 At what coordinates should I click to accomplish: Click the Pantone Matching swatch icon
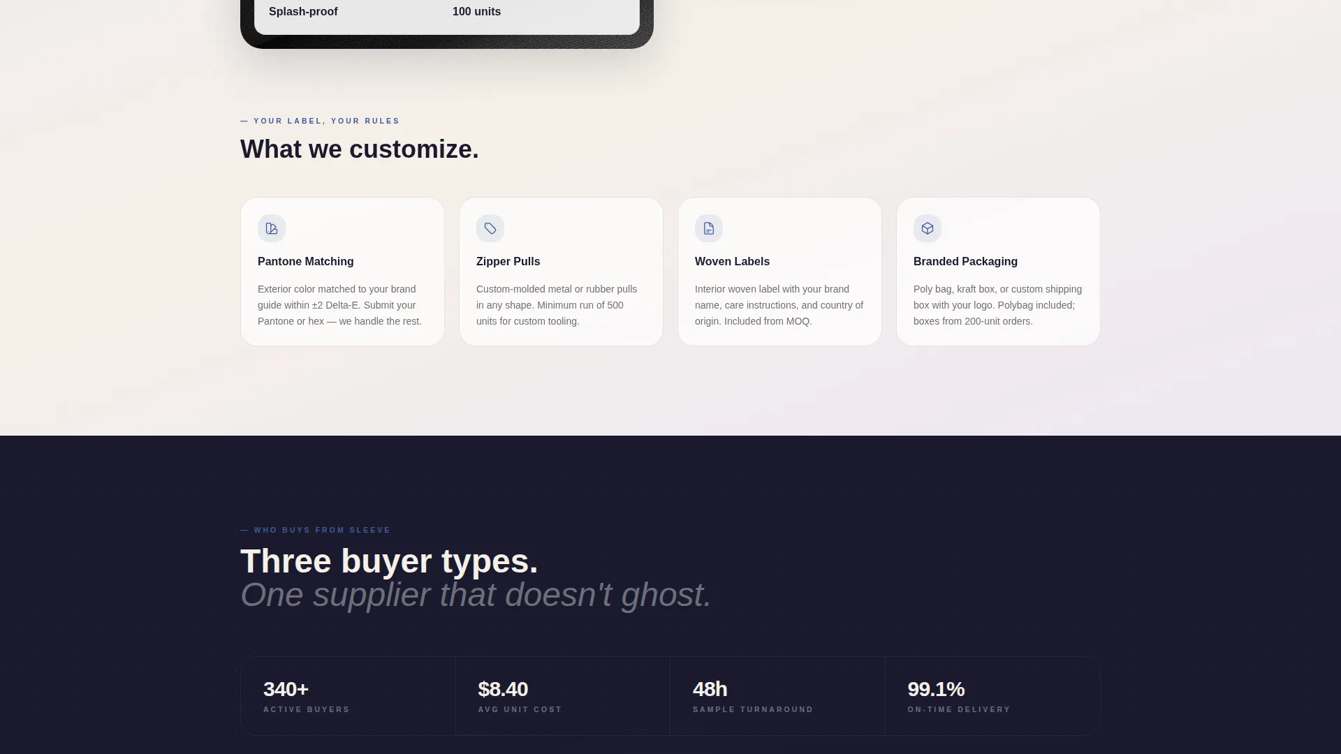point(272,228)
